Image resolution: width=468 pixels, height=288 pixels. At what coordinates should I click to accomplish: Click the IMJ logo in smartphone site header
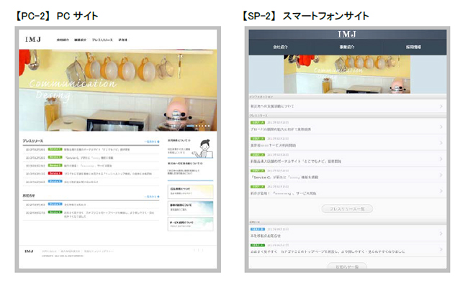point(347,34)
